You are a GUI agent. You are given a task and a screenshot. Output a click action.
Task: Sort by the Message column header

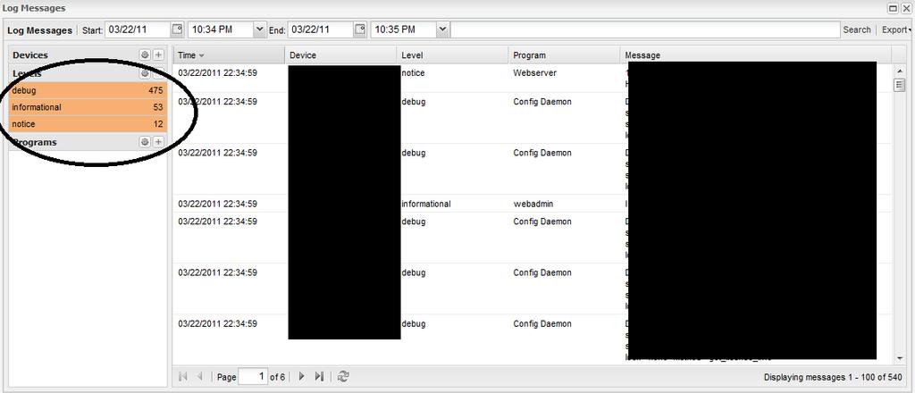click(x=756, y=55)
